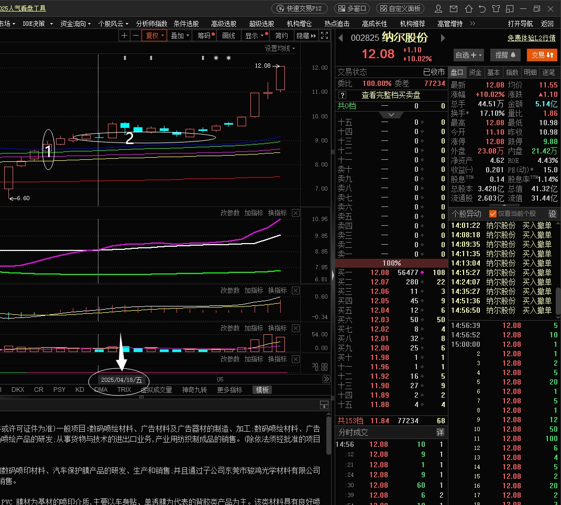The width and height of the screenshot is (561, 505).
Task: Toggle 仅看当前个股 checkbox
Action: pos(493,214)
